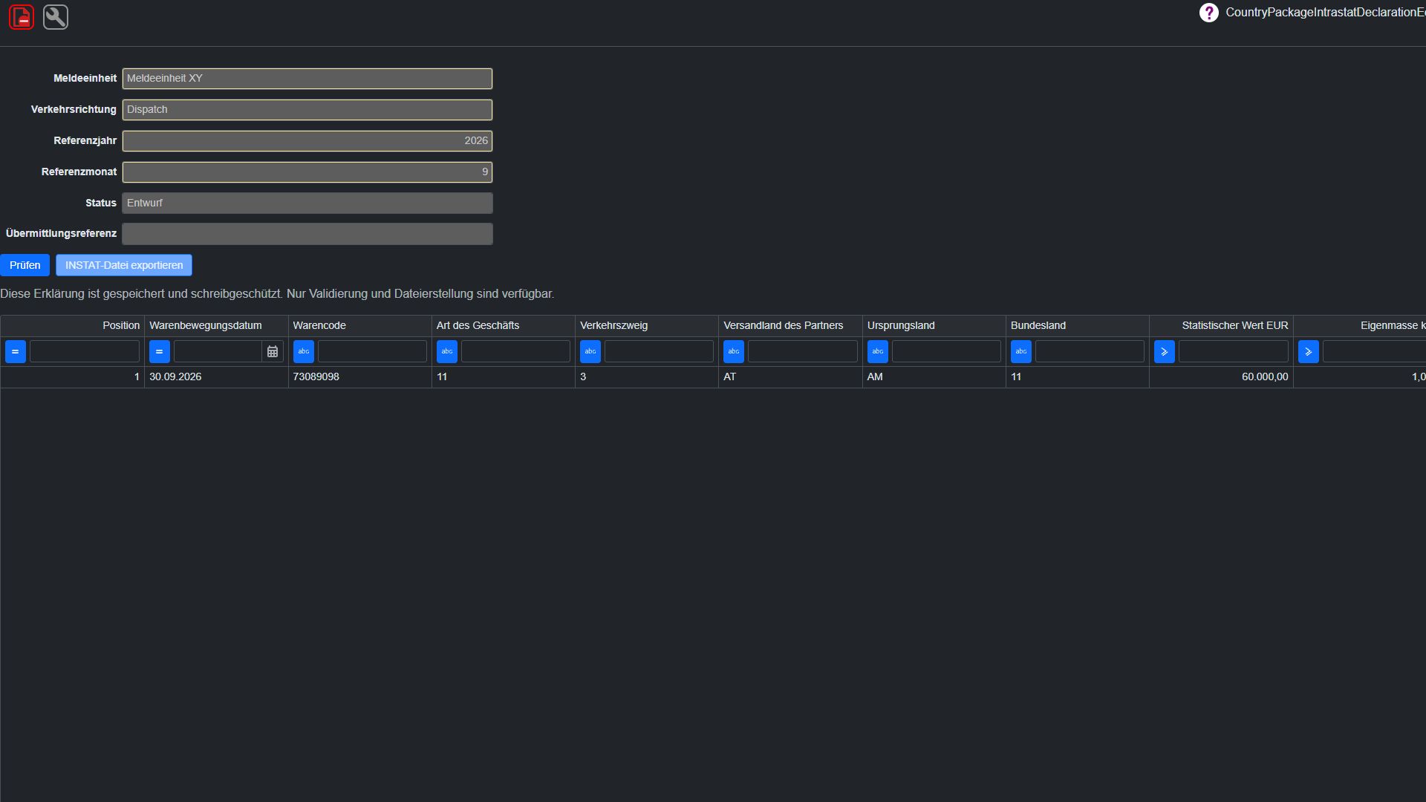Click the Prüfen button

[x=25, y=265]
